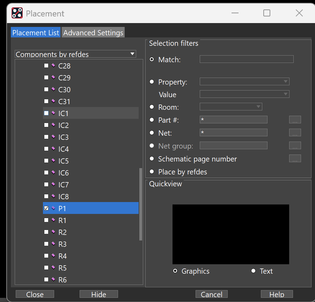Click the Placement app icon in title bar
This screenshot has width=315, height=302.
tap(17, 13)
